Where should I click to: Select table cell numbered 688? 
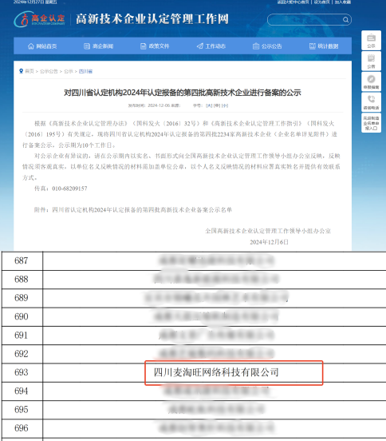(22, 280)
